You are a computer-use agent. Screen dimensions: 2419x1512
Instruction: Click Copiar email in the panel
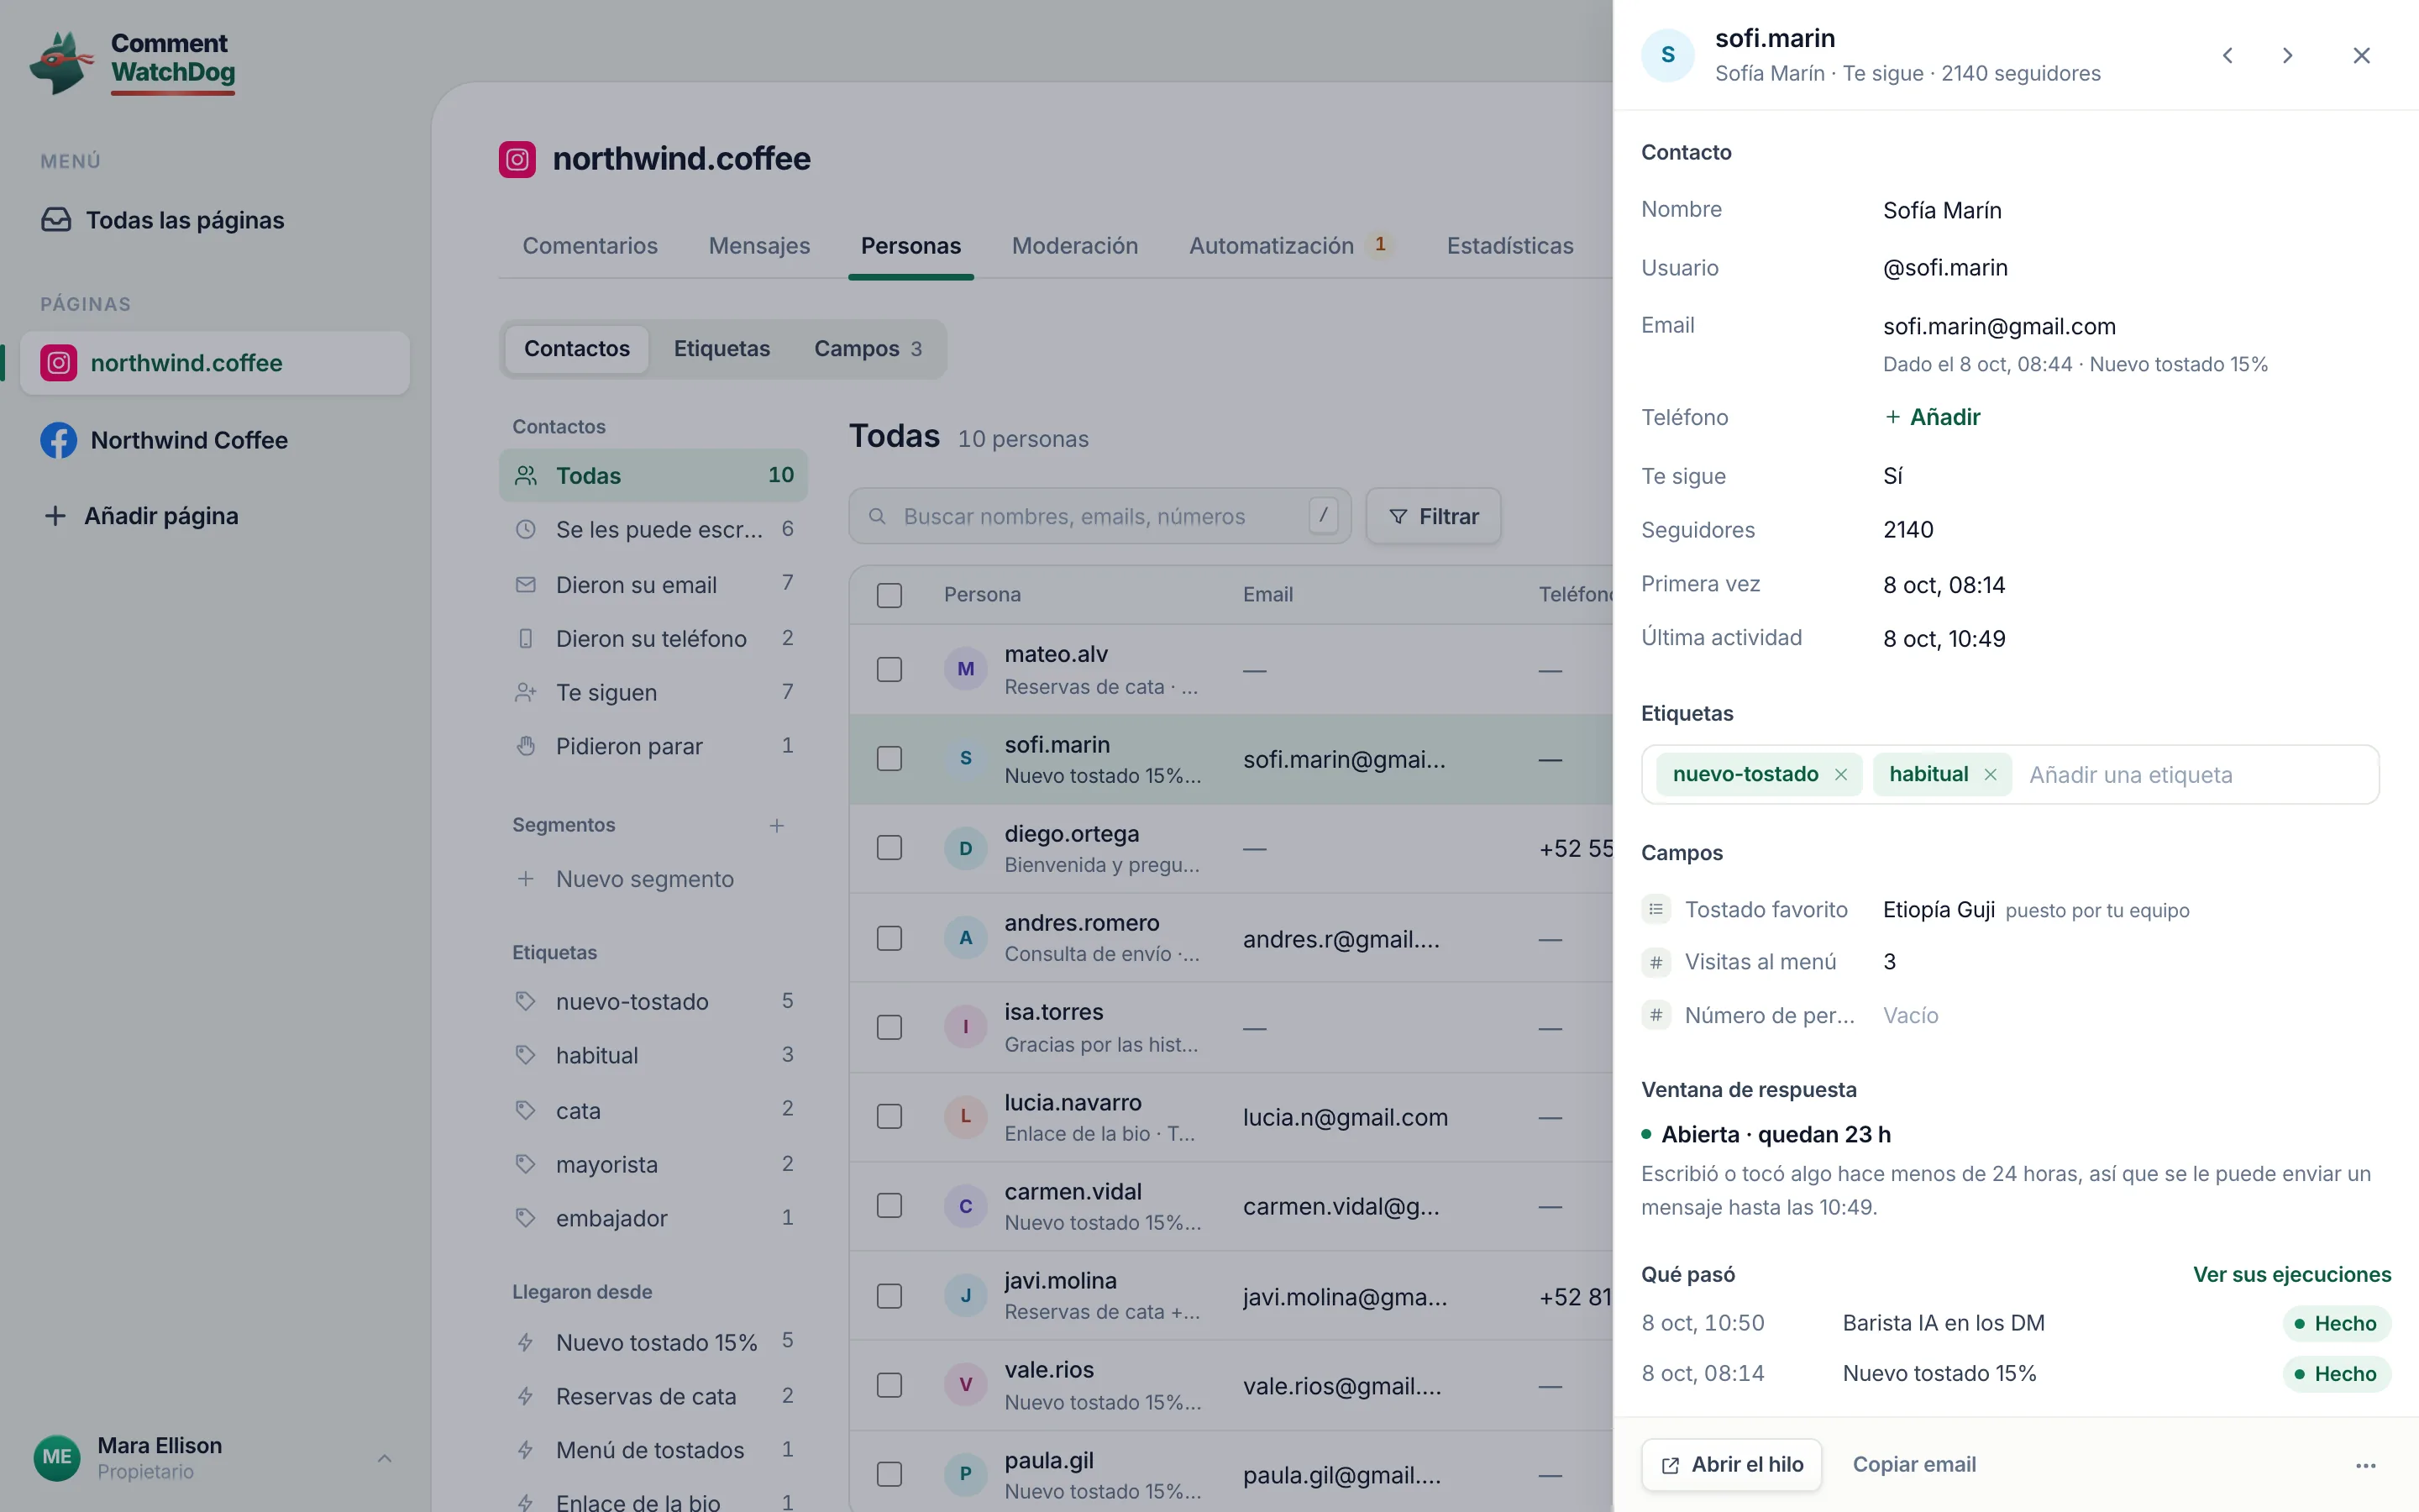click(x=1914, y=1465)
